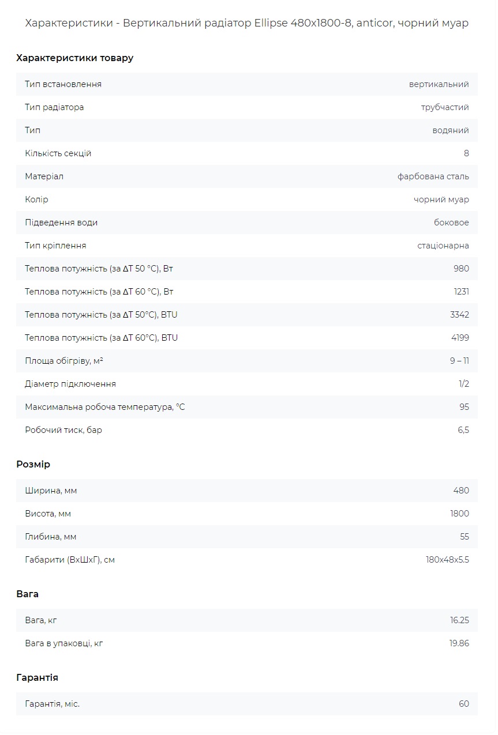Click the 'Гарантія' section heading
The width and height of the screenshot is (498, 735).
(x=37, y=677)
